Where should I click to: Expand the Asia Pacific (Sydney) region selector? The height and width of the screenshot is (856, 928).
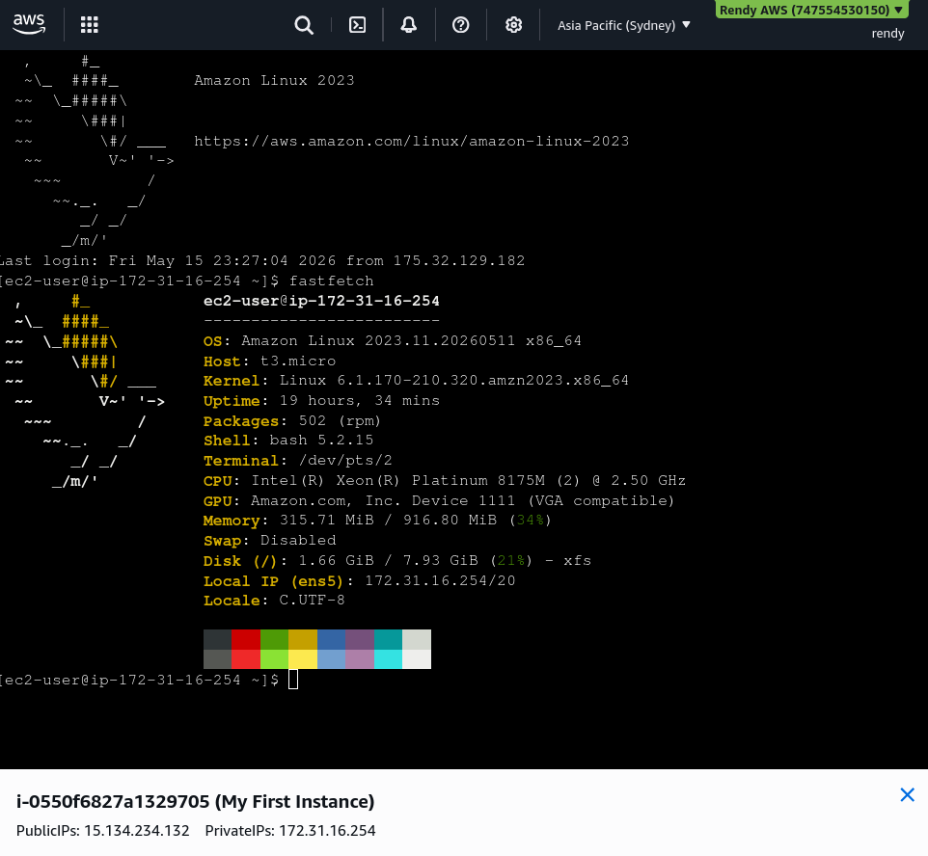coord(624,25)
